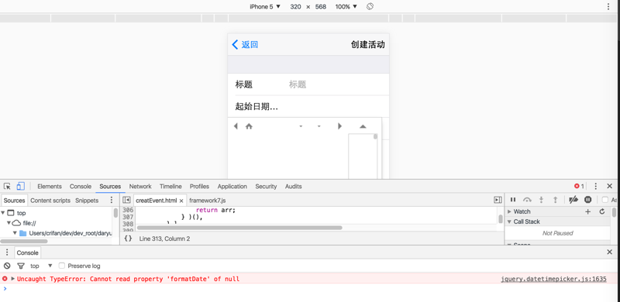
Task: Go to previous month in datetimepicker
Action: (x=236, y=126)
